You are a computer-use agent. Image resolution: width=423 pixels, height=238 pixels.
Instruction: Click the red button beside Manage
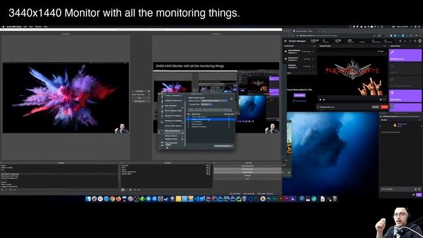tap(385, 107)
